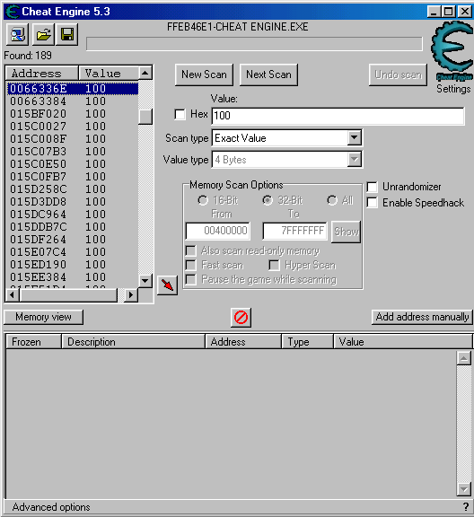The height and width of the screenshot is (517, 474).
Task: Click the cheat table Address column header
Action: point(243,342)
